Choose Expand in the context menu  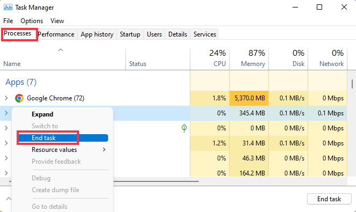[x=42, y=114]
